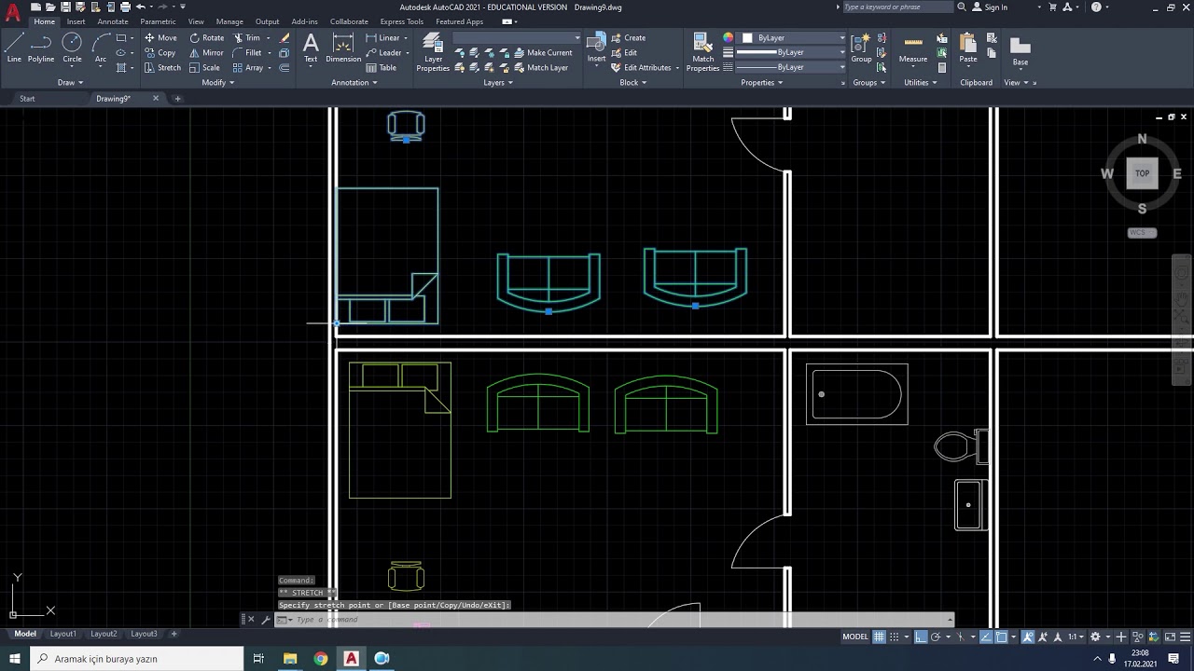Click the Plot print icon

124,7
